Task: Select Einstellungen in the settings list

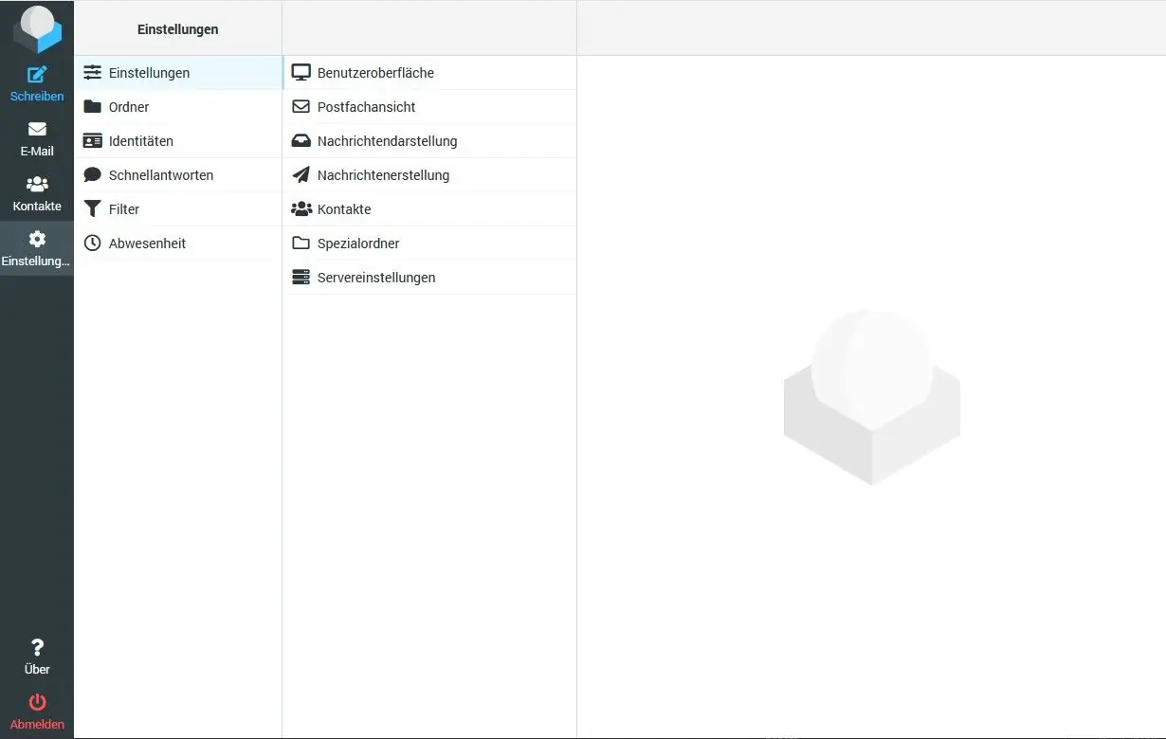Action: (149, 73)
